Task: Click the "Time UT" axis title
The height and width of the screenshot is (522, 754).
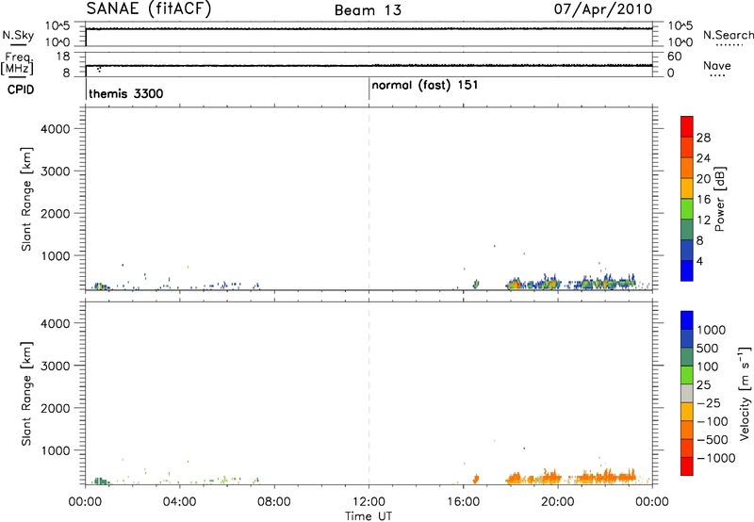Action: (x=369, y=516)
